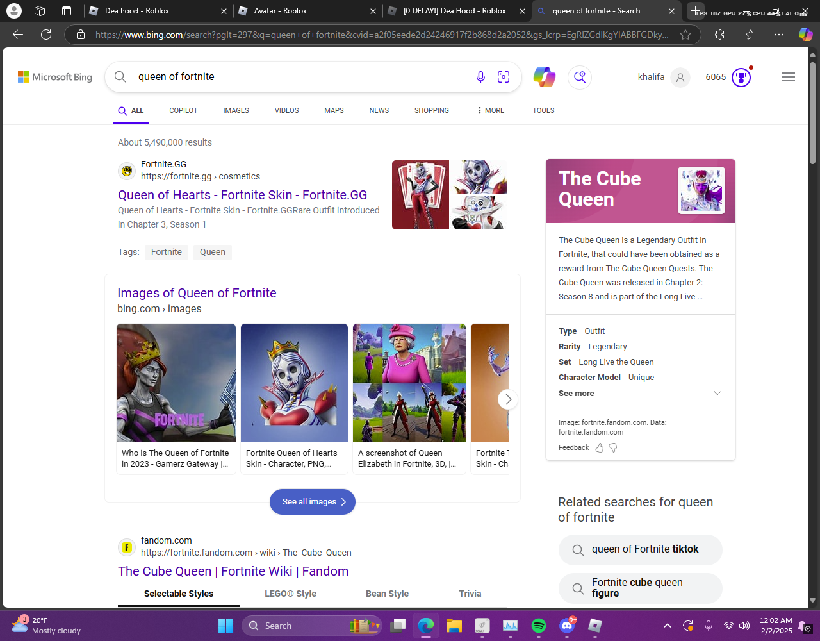The image size is (820, 641).
Task: Open Queen Elizabeth in Fortnite image thumbnail
Action: [409, 383]
